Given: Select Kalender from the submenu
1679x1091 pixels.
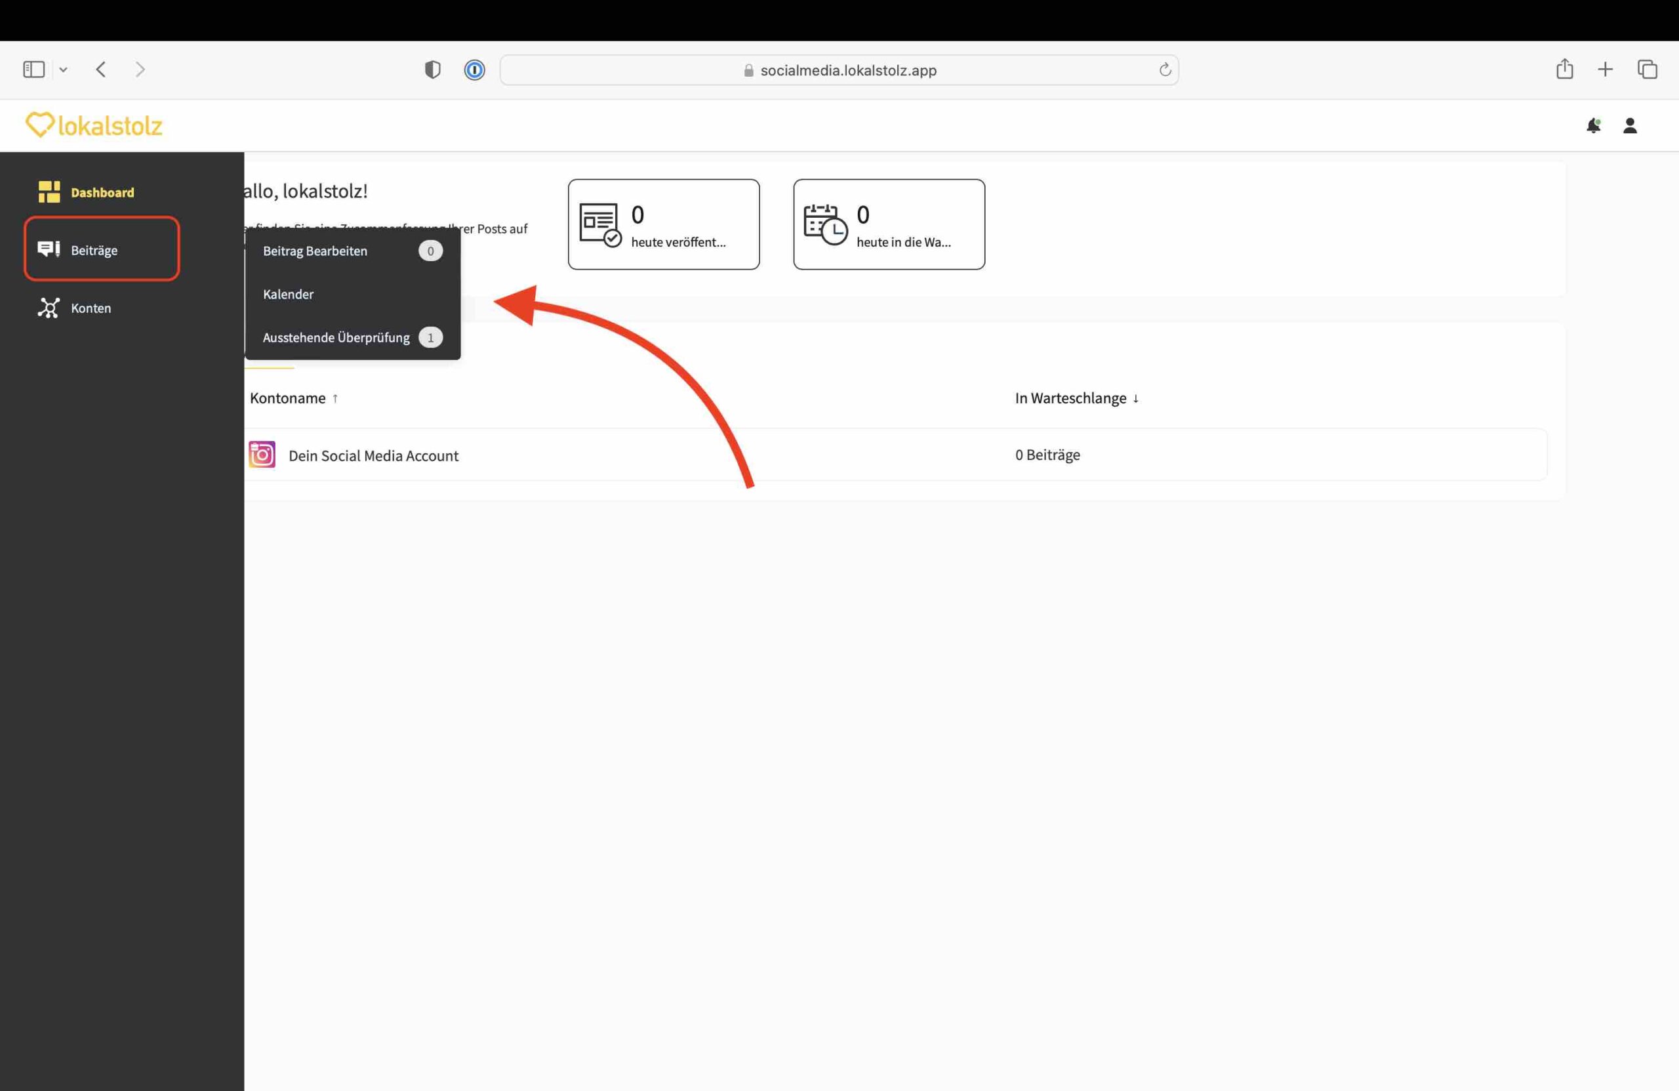Looking at the screenshot, I should pos(289,295).
